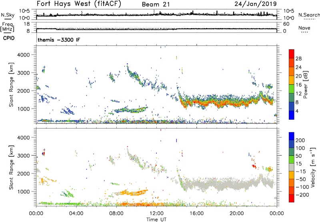
Task: Pick the Velocity segment between 15 and 50
Action: (292, 159)
